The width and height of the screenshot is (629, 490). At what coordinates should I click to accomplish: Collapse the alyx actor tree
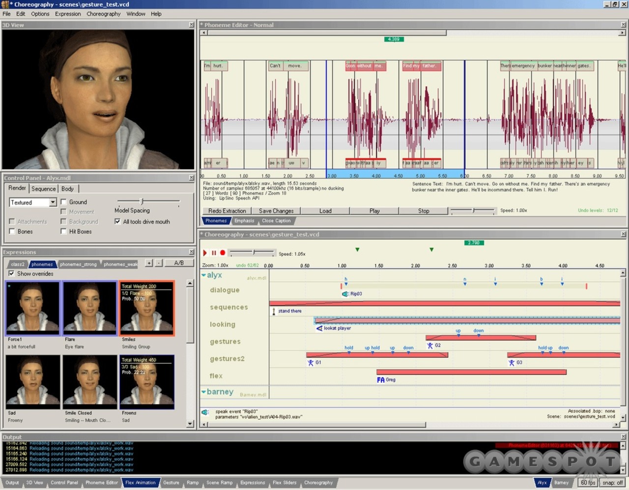click(x=203, y=275)
